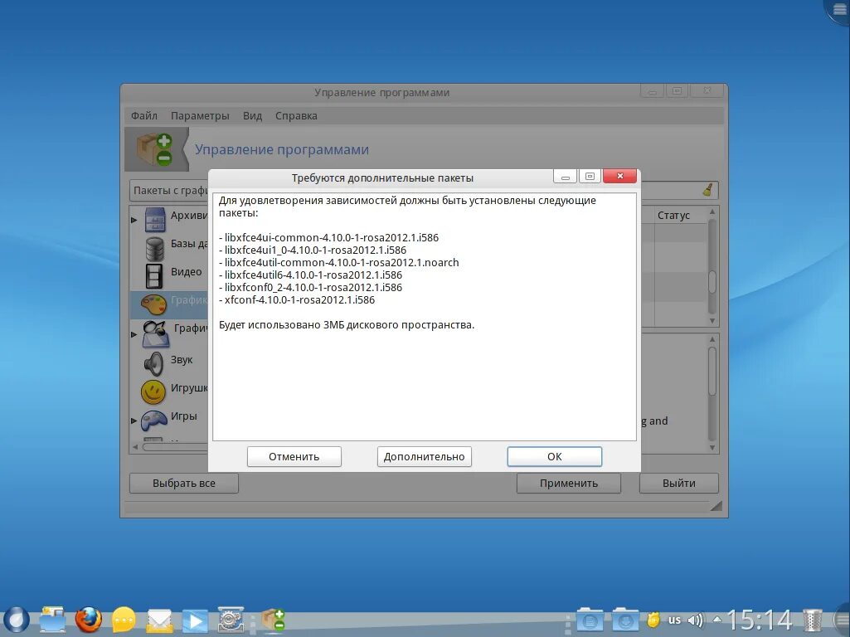
Task: Click the category tree horizontal scrollbar
Action: [174, 447]
